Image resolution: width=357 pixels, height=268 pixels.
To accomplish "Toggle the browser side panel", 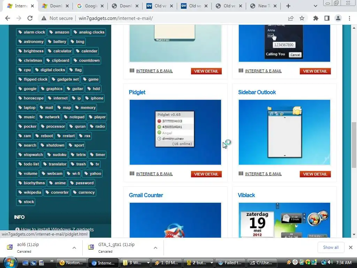I will pyautogui.click(x=327, y=18).
